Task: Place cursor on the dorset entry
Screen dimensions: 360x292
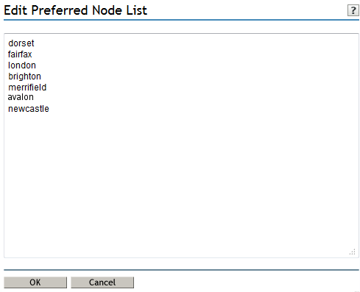Action: coord(21,43)
